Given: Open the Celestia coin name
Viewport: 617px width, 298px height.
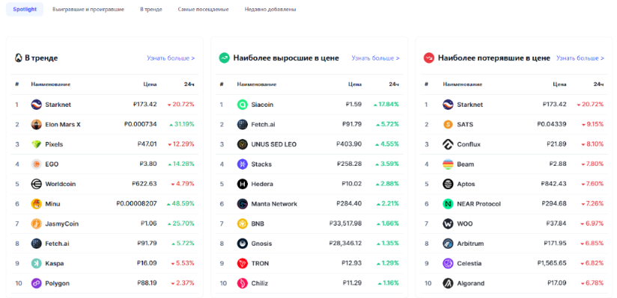Looking at the screenshot, I should [469, 264].
